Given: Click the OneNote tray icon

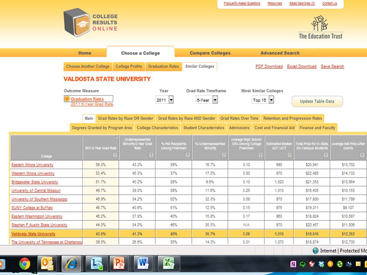Looking at the screenshot, I should coord(293,264).
